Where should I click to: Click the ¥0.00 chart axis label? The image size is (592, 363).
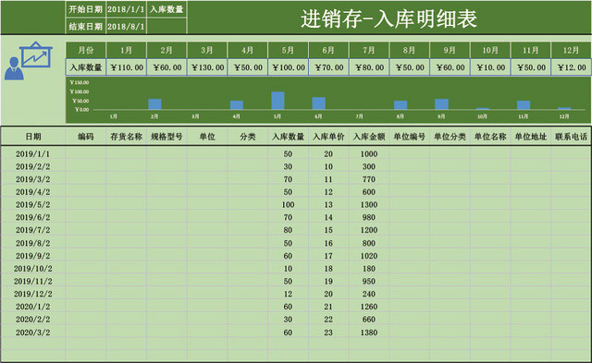tap(82, 110)
